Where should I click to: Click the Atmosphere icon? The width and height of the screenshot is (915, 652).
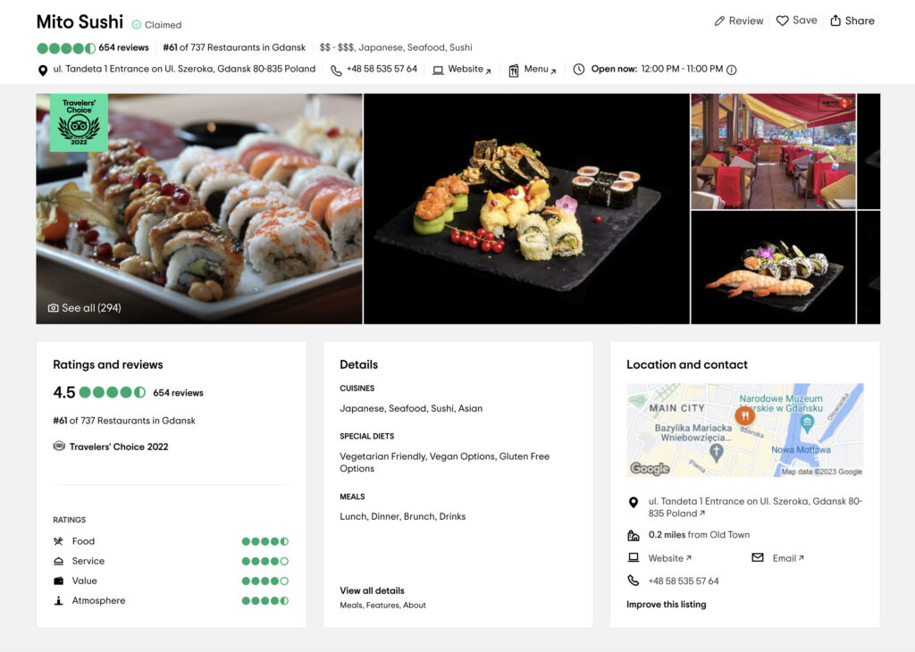pos(58,601)
